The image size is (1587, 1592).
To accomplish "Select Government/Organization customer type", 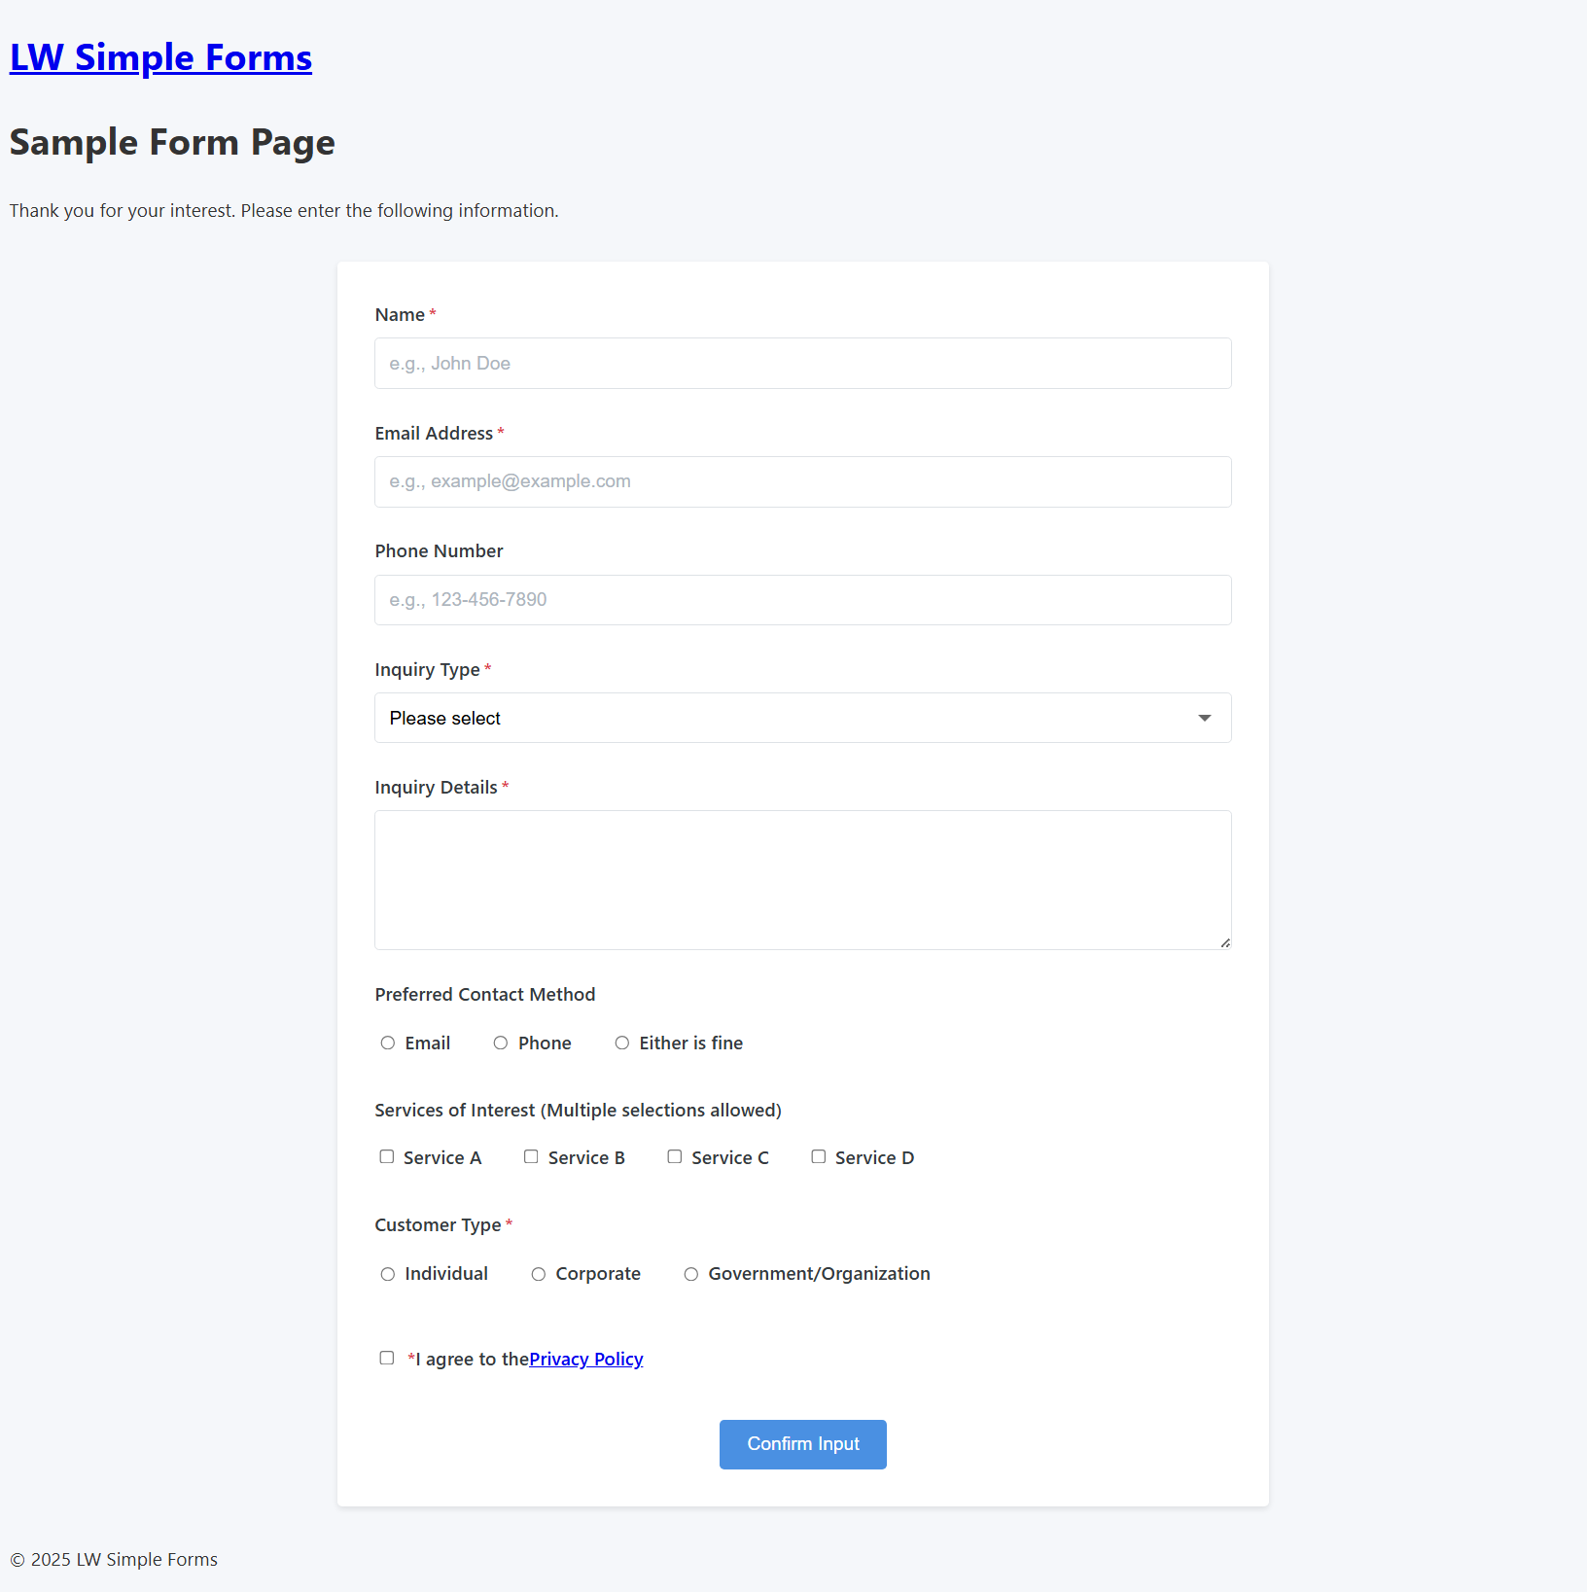I will pos(691,1274).
